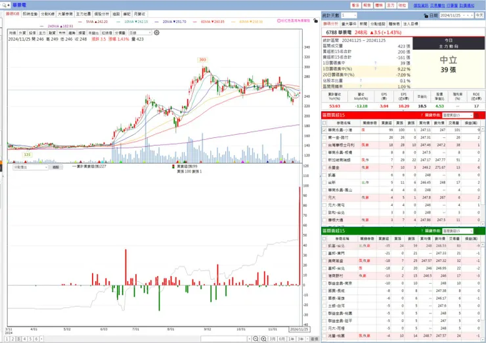This screenshot has width=486, height=343.
Task: Toggle the 投信 chart indicator button
Action: click(32, 33)
